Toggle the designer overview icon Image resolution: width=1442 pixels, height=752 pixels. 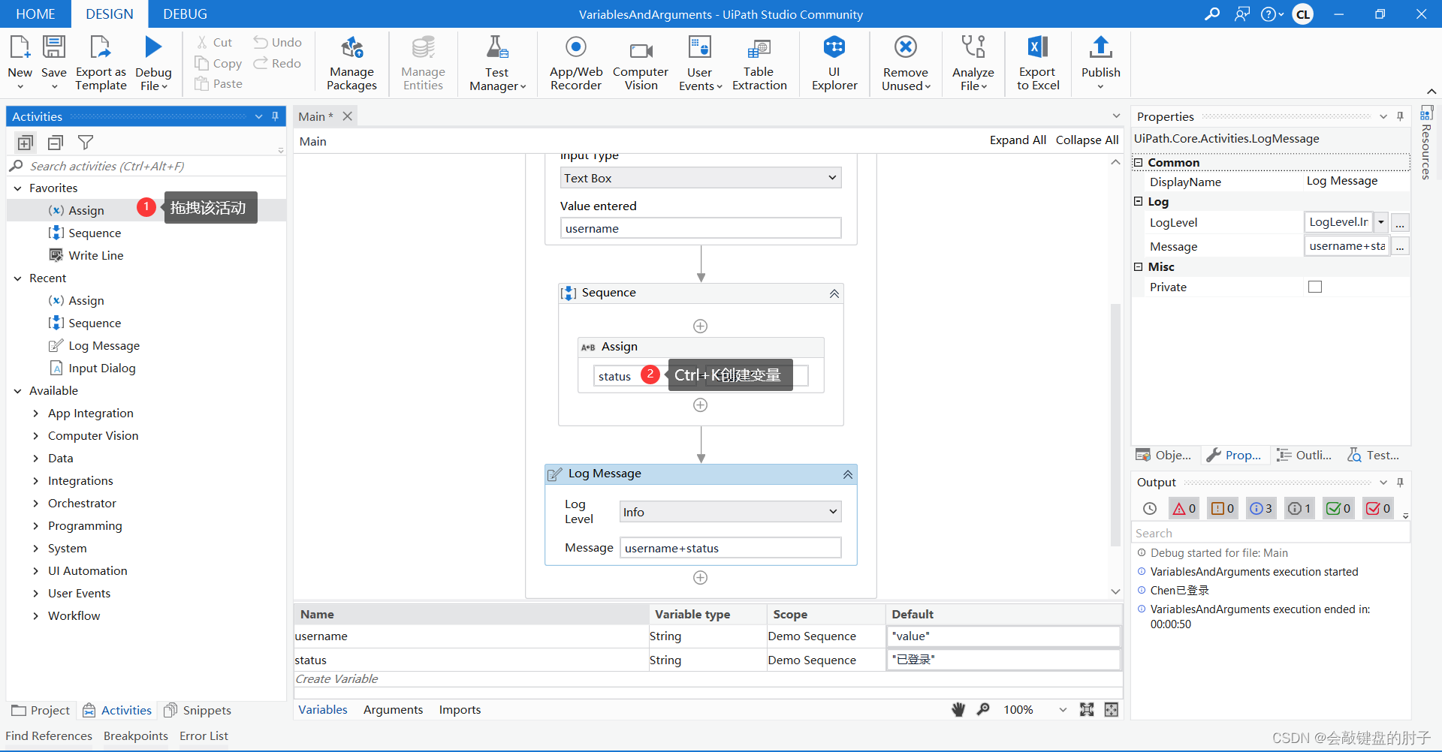click(1112, 710)
